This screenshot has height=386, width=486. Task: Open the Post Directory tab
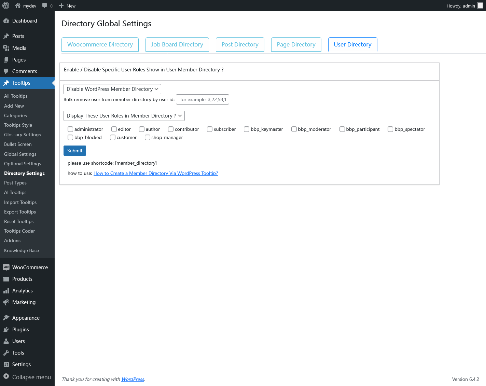tap(240, 44)
